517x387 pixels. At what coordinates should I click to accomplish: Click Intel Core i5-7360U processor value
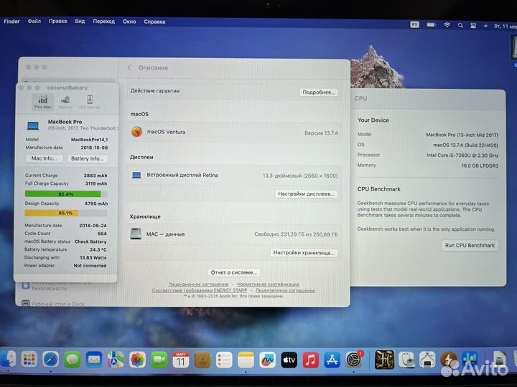[462, 156]
